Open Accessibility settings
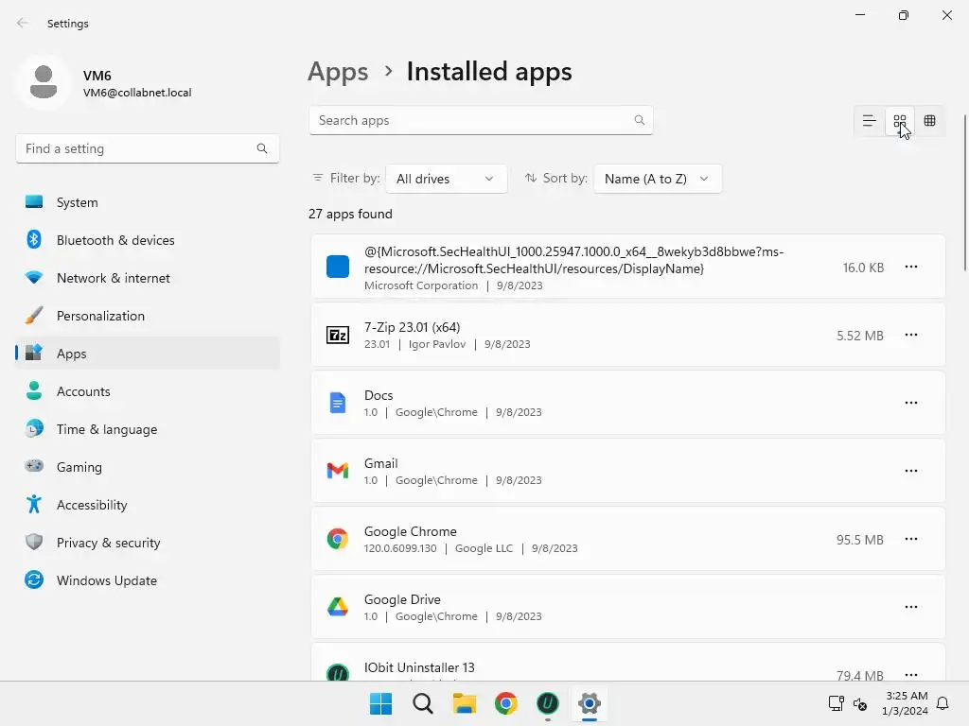969x726 pixels. pos(147,505)
